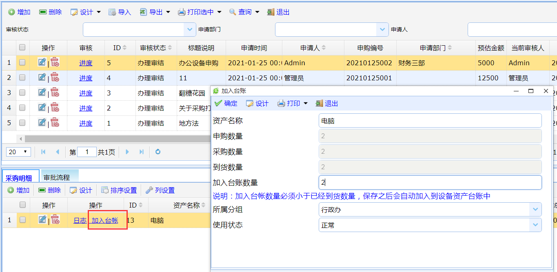Click 退出 exit in the 加入台账 dialog
Image resolution: width=557 pixels, height=272 pixels.
(x=327, y=104)
